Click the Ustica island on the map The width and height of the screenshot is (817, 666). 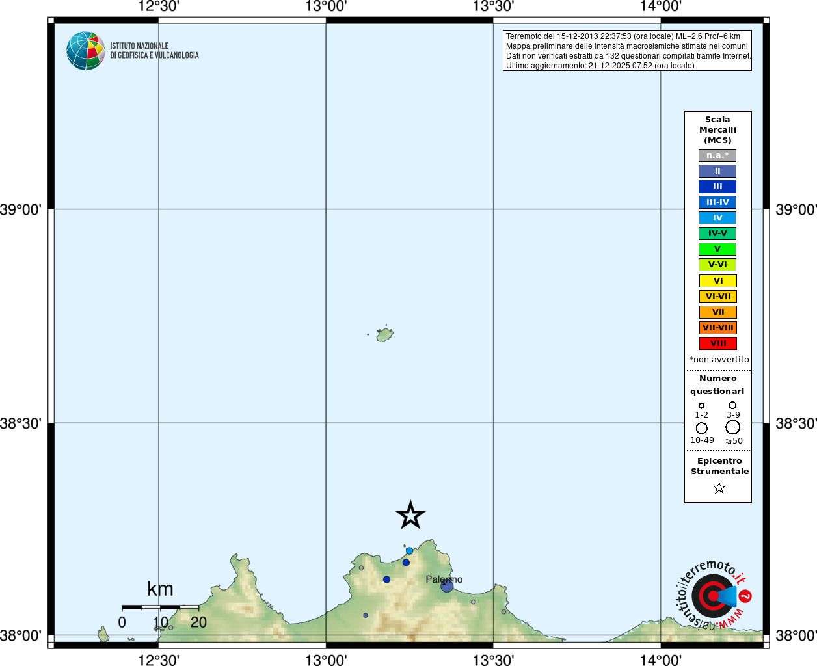click(x=384, y=335)
